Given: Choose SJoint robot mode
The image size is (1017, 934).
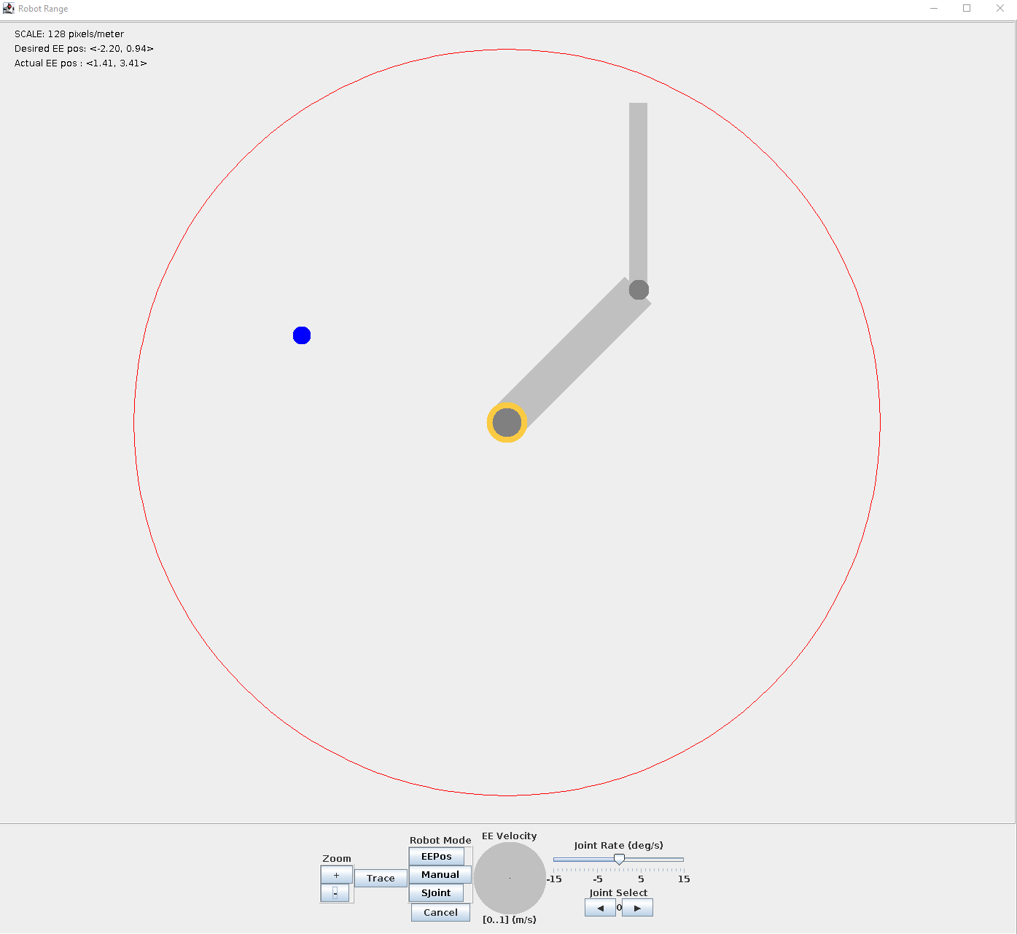Looking at the screenshot, I should pyautogui.click(x=436, y=893).
